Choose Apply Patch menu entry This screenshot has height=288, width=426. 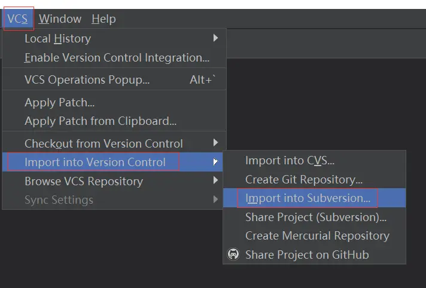click(x=59, y=103)
